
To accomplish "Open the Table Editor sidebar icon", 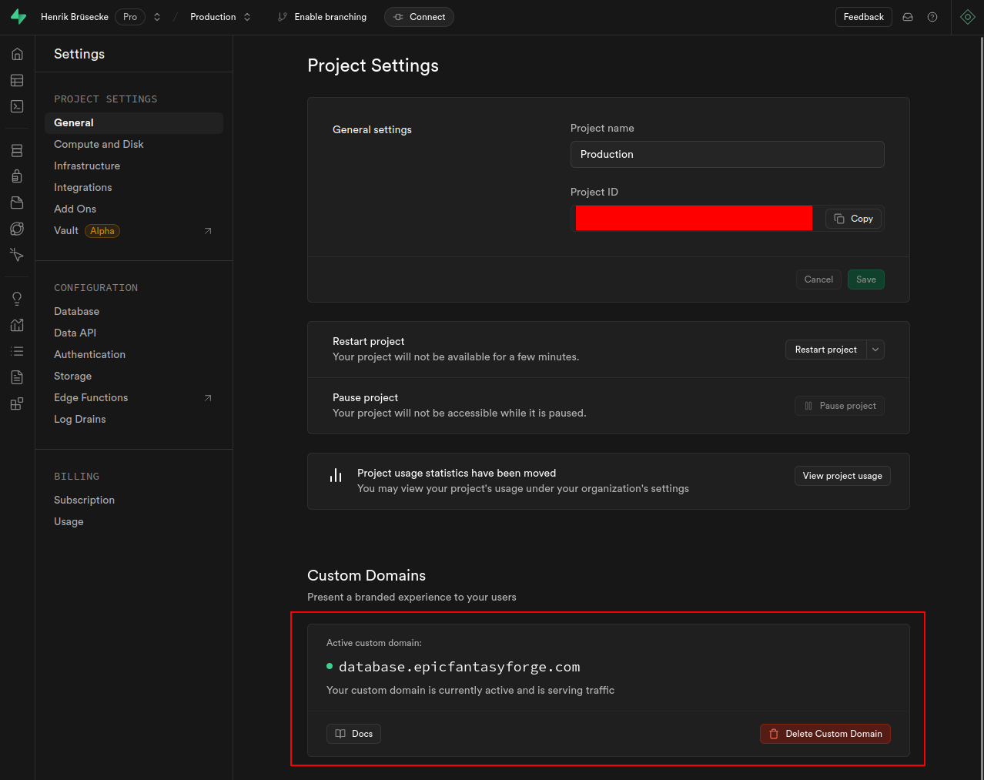I will coord(17,80).
